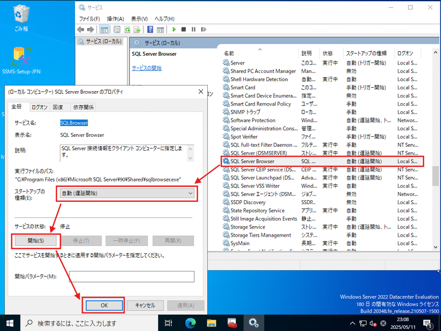
Task: Click the 開始パラメーター(M) input field
Action: (x=132, y=276)
